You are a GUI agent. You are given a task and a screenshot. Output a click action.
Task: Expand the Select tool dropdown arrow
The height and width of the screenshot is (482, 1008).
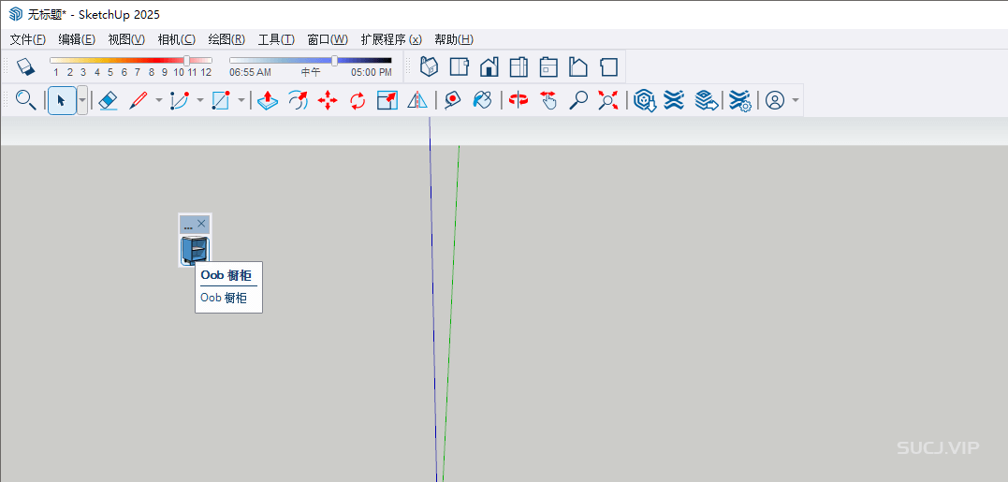(x=82, y=100)
